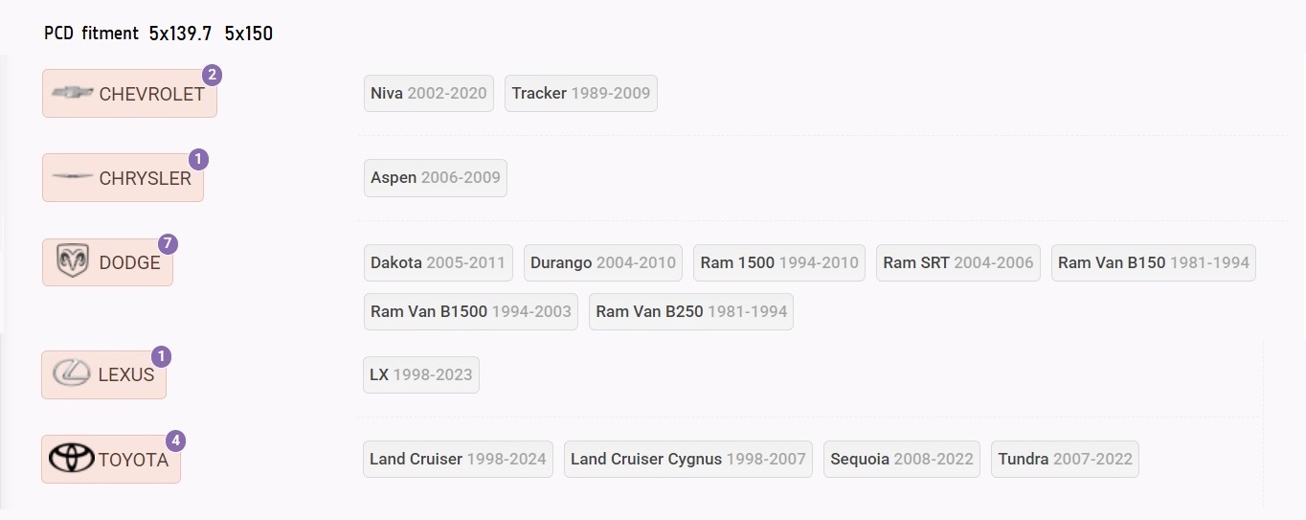Click the Toyota count badge showing 4
This screenshot has height=520, width=1306.
pyautogui.click(x=176, y=441)
